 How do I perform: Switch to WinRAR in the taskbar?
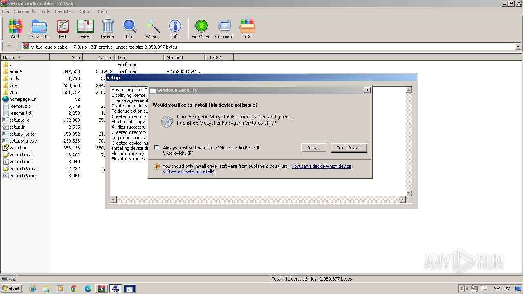[x=101, y=289]
